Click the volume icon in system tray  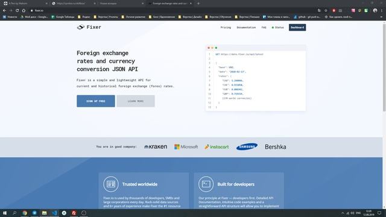[x=352, y=213]
